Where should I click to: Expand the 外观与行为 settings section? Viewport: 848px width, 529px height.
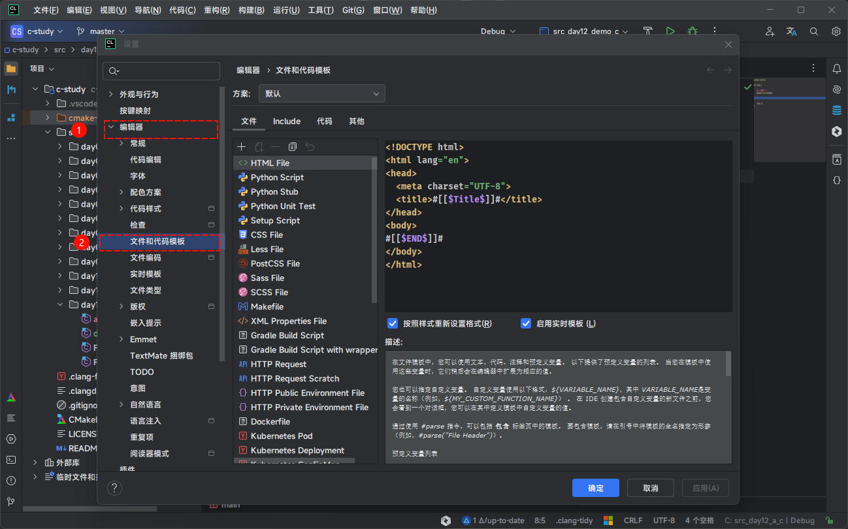pos(111,94)
